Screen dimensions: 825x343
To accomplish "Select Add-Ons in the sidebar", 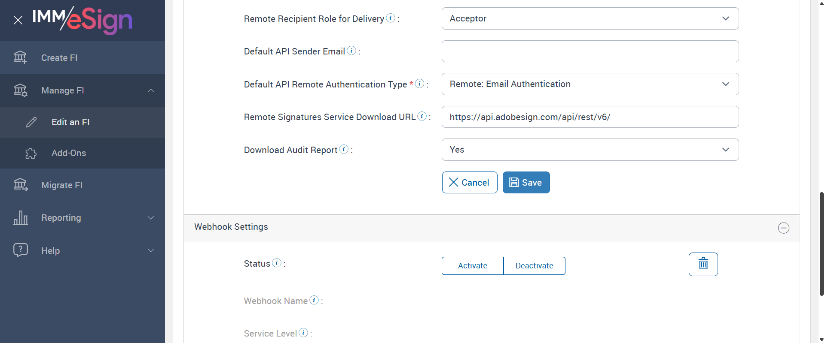I will 69,153.
